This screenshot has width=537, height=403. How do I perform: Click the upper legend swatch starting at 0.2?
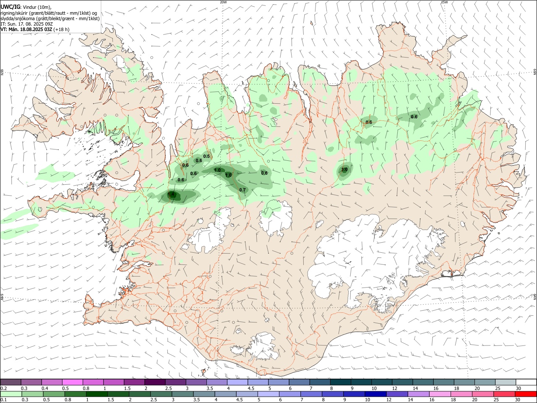click(10, 382)
